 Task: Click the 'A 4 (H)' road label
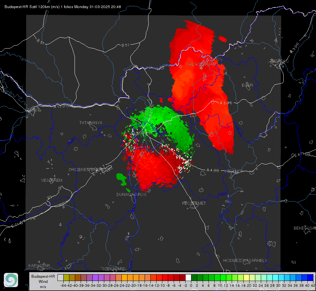[213, 170]
